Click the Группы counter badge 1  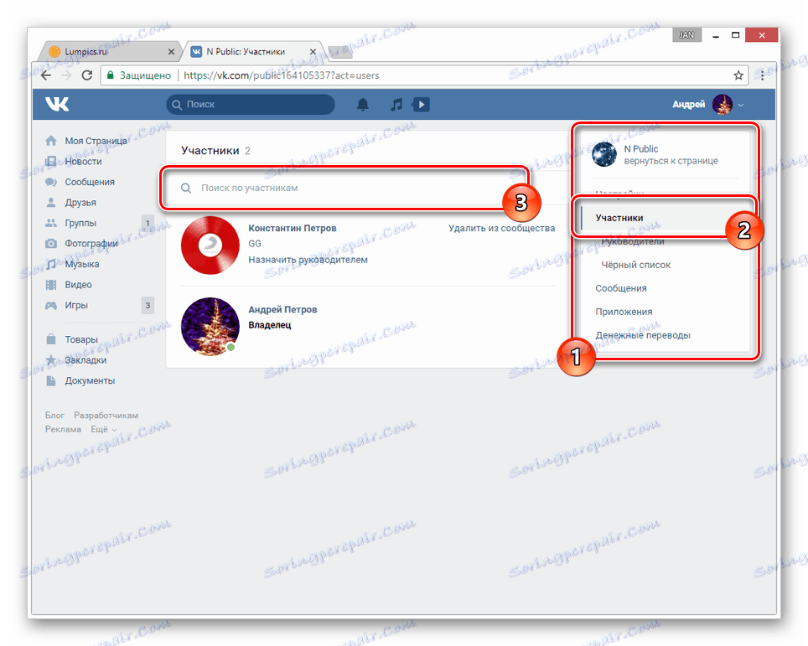coord(148,223)
